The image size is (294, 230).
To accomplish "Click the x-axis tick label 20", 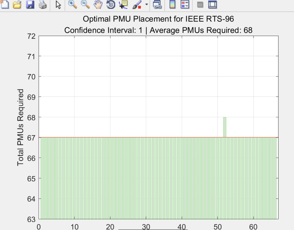I will click(110, 227).
